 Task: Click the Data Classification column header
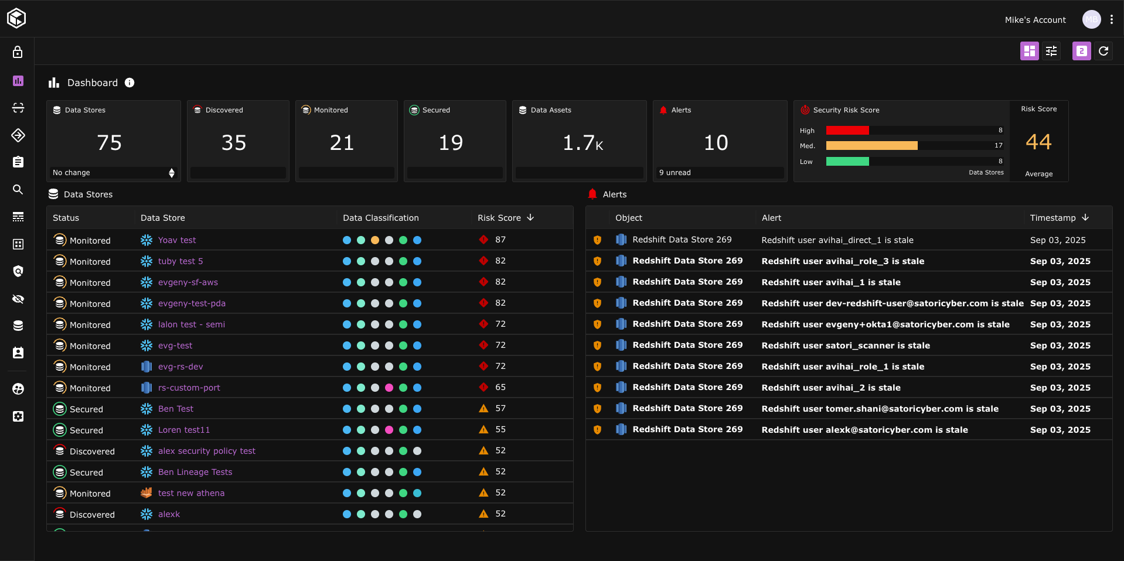[x=380, y=218]
